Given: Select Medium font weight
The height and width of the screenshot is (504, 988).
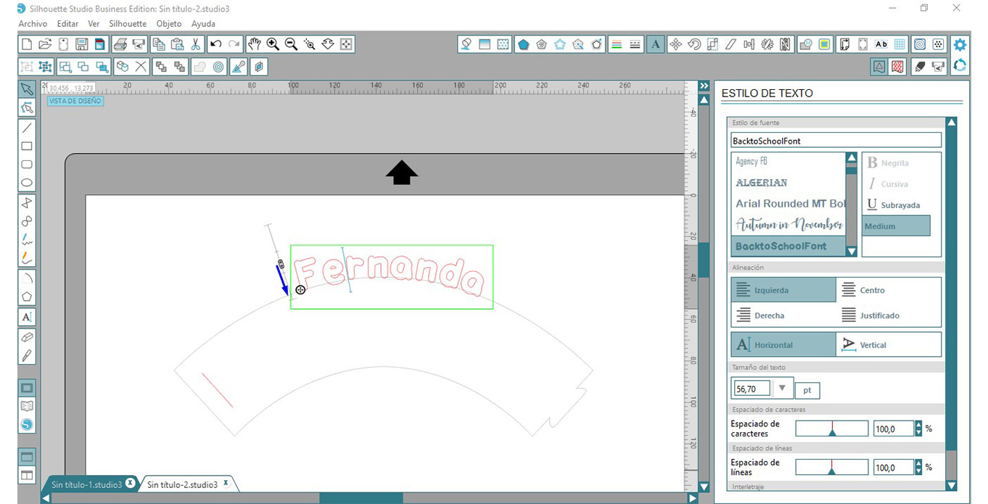Looking at the screenshot, I should click(896, 226).
